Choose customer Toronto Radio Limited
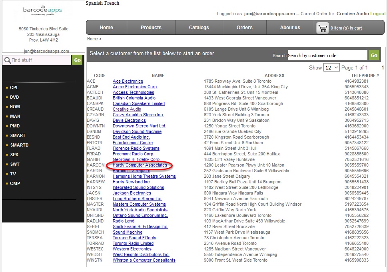This screenshot has width=387, height=272. pyautogui.click(x=133, y=243)
